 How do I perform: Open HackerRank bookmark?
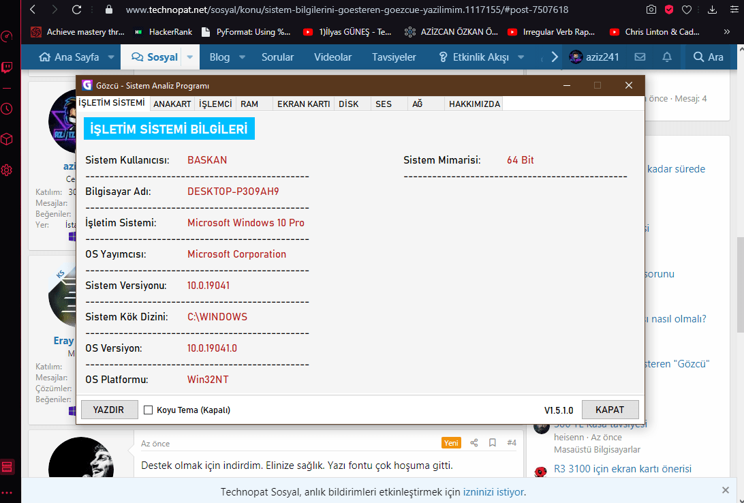(x=164, y=32)
